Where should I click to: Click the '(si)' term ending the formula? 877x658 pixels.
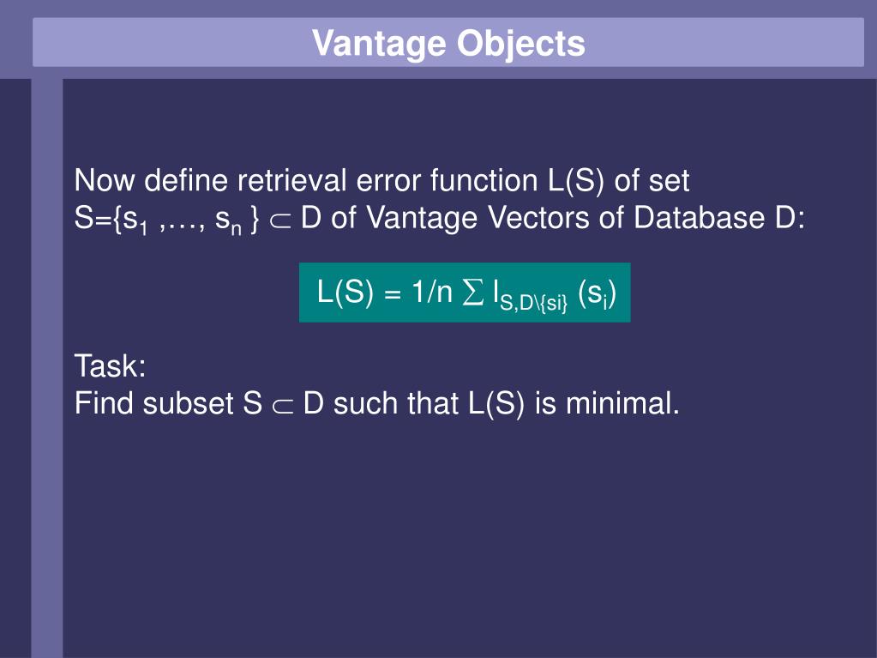tap(597, 294)
